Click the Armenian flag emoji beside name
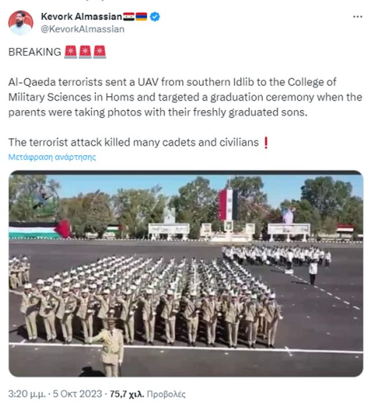This screenshot has height=404, width=369. (x=141, y=17)
